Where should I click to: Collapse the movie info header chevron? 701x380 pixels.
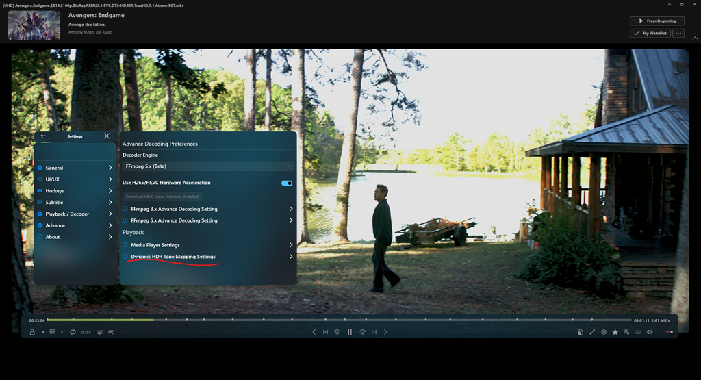(x=696, y=38)
